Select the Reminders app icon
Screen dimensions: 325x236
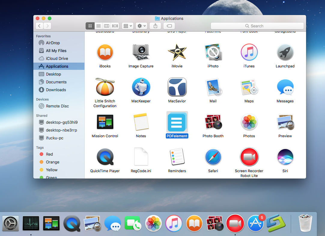tap(177, 157)
